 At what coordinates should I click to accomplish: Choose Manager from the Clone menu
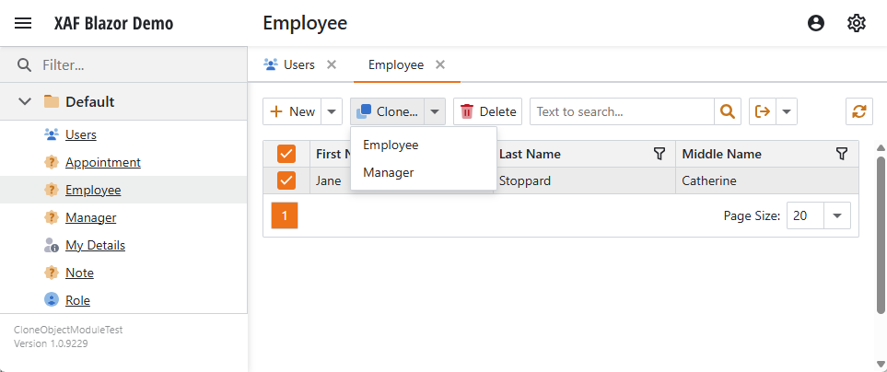click(389, 172)
